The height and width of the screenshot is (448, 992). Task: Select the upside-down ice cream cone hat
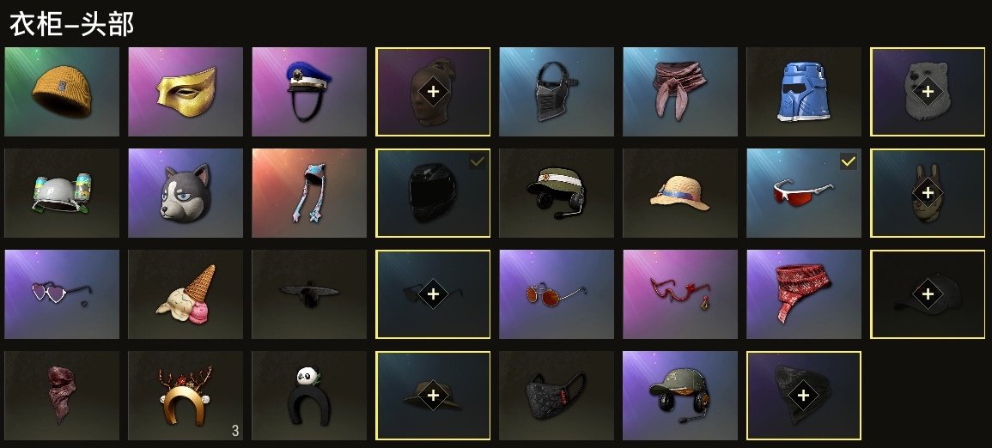[186, 294]
